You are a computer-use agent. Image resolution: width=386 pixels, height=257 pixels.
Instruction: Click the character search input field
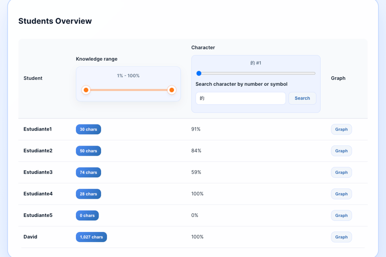[x=240, y=98]
